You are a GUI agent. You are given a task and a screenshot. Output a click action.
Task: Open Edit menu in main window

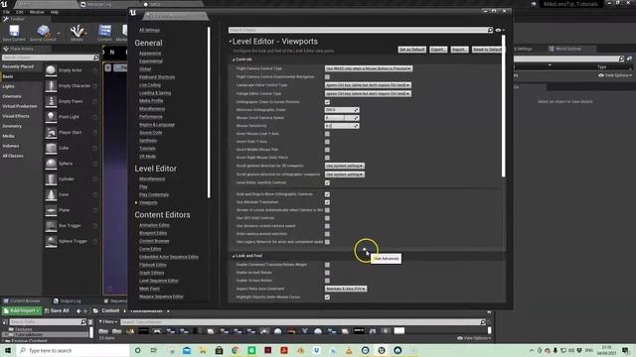tap(20, 12)
